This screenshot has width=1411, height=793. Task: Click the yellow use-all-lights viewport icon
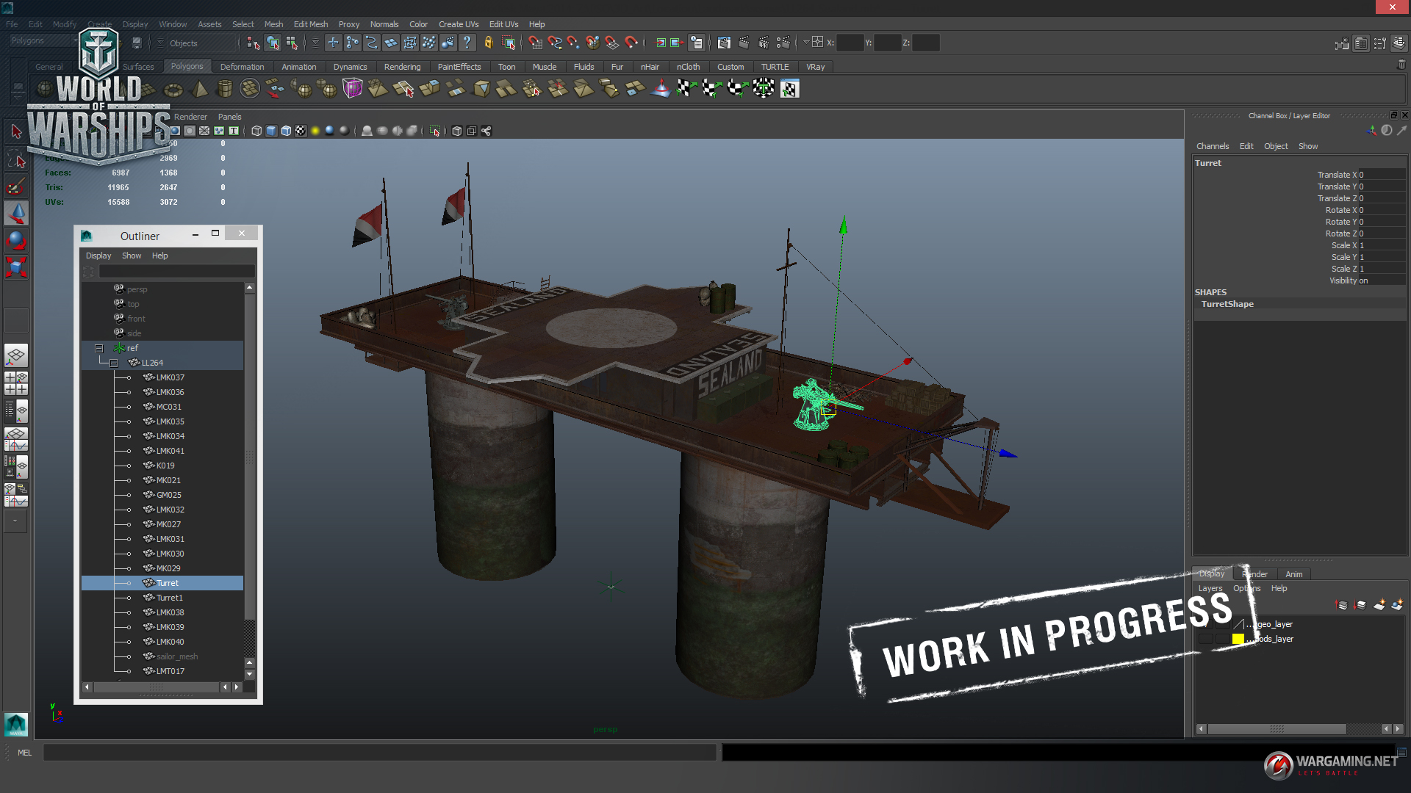[x=315, y=131]
